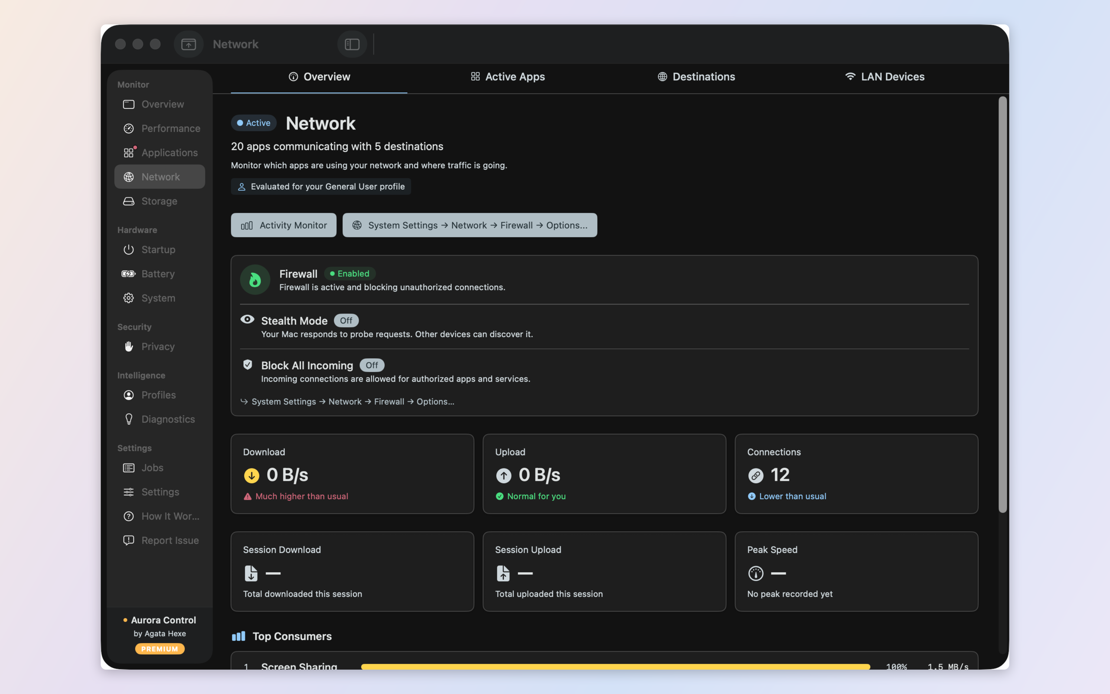Click the Applications grid icon with red dot
The width and height of the screenshot is (1110, 694).
[129, 152]
